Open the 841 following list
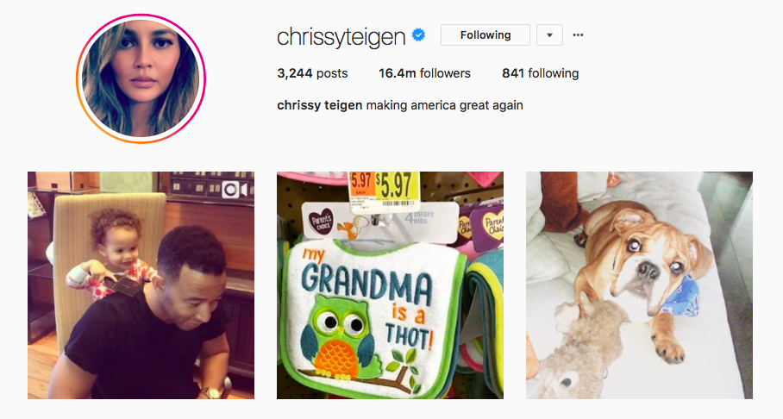The width and height of the screenshot is (783, 419). point(541,73)
